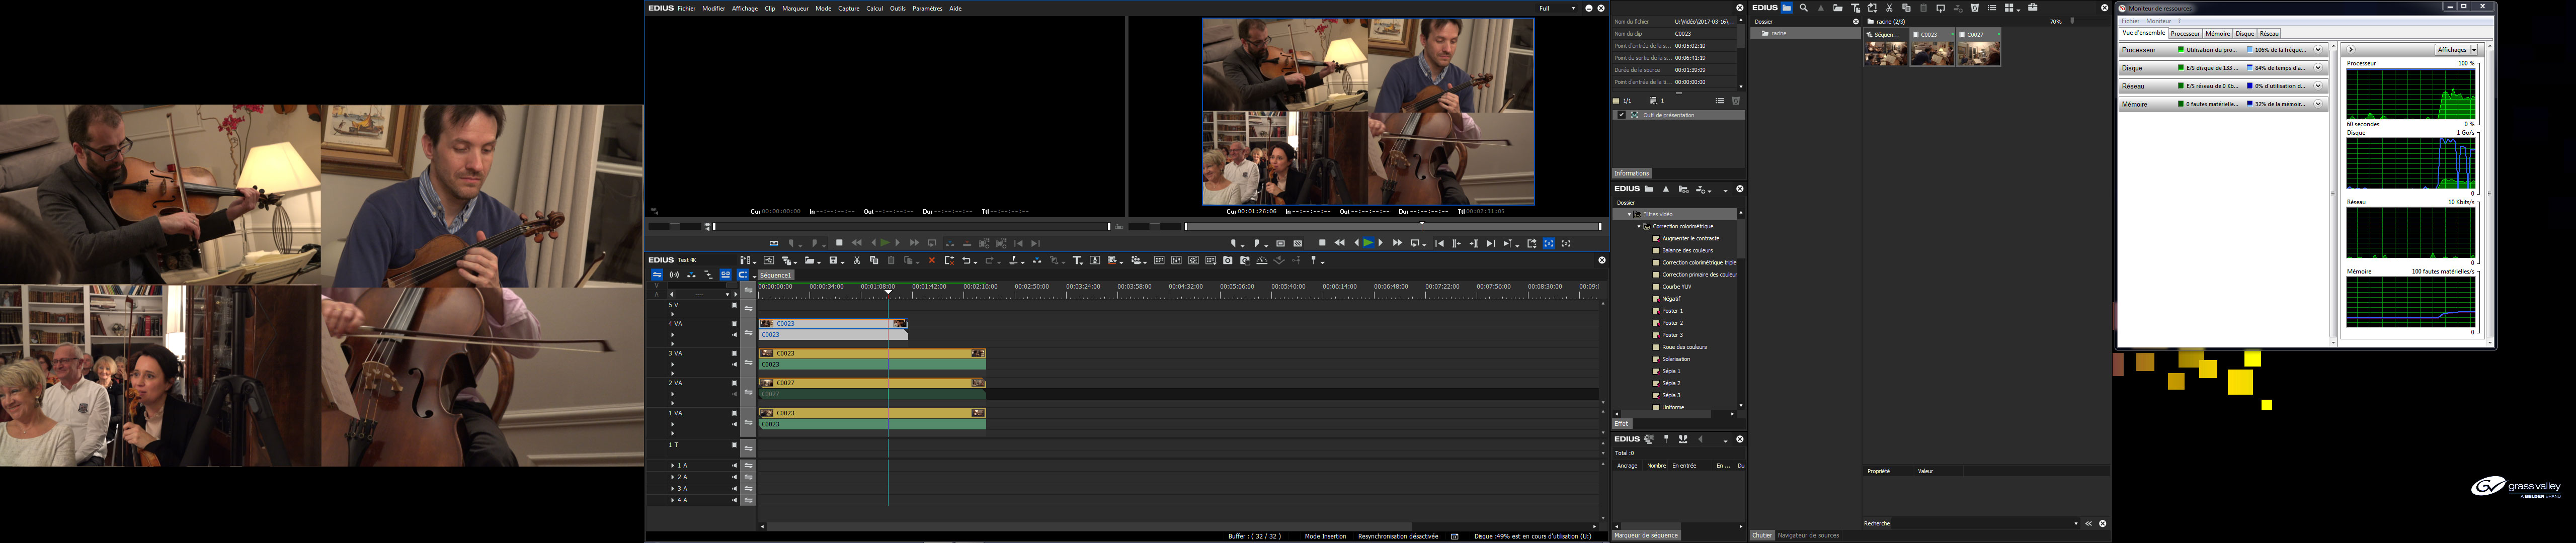Viewport: 2576px width, 543px height.
Task: Click the Copy icon in timeline toolbar
Action: pos(874,260)
